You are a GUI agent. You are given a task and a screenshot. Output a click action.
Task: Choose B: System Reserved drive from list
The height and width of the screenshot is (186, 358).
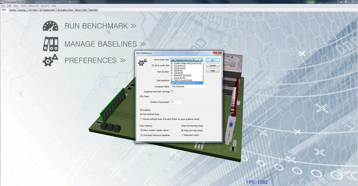187,63
